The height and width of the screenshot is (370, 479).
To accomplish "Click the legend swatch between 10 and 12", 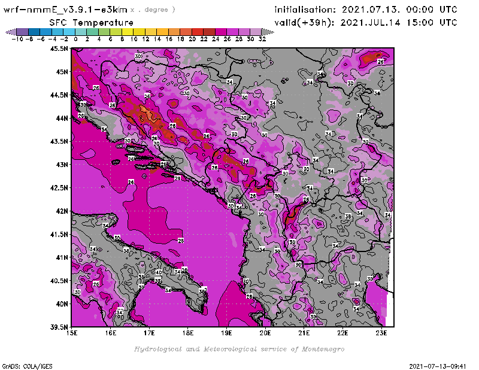I will coord(139,32).
